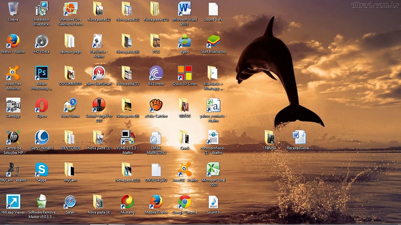401x225 pixels.
Task: Select the Glary Utilities 5 icon
Action: point(42,137)
